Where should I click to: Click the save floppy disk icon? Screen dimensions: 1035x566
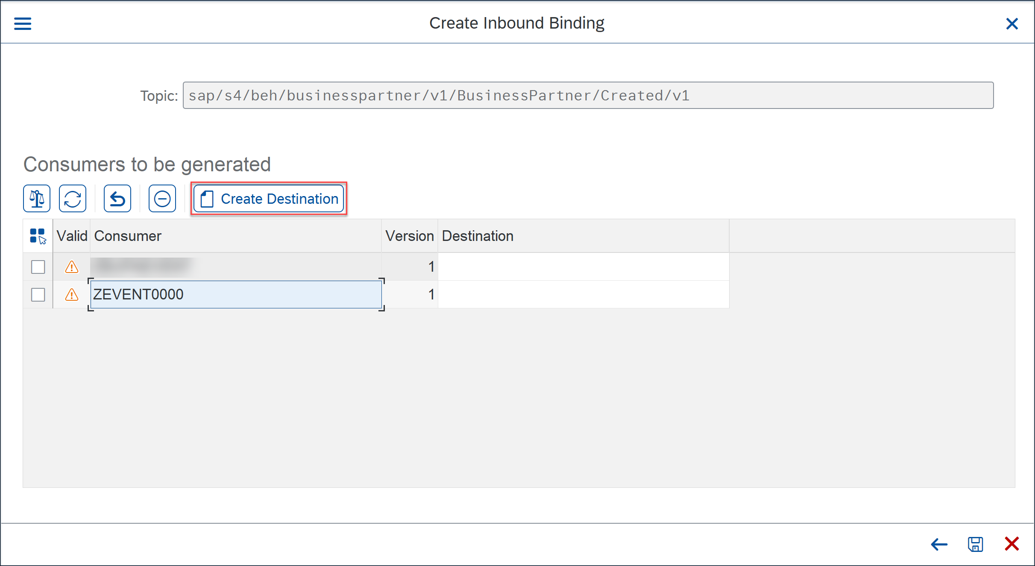pyautogui.click(x=976, y=544)
